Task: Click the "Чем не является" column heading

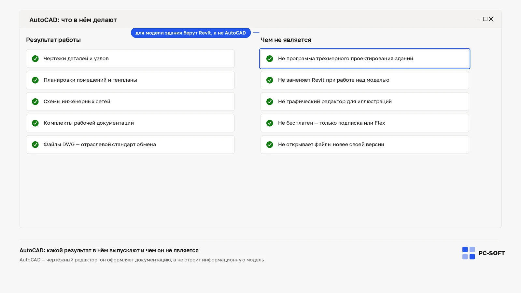Action: click(286, 40)
